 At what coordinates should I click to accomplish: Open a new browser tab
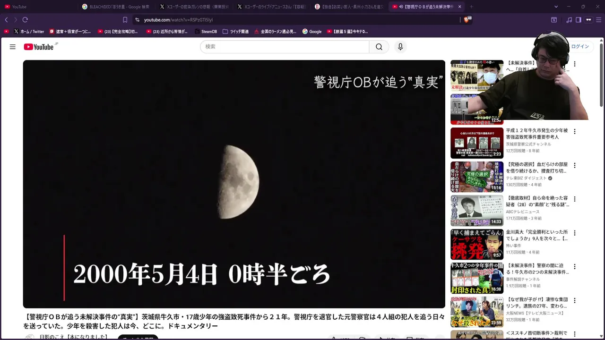[x=471, y=7]
